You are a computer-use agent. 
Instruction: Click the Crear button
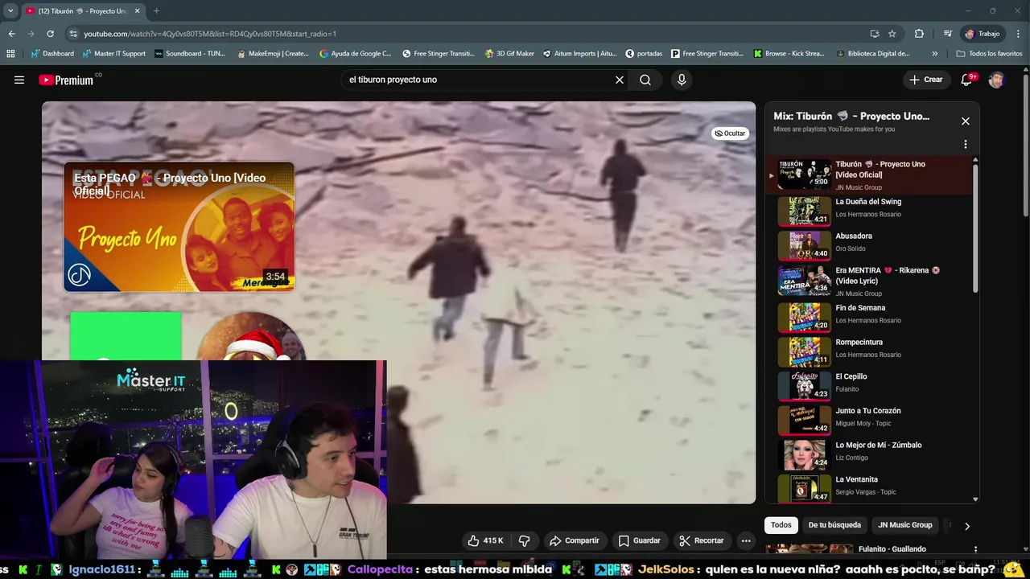925,80
